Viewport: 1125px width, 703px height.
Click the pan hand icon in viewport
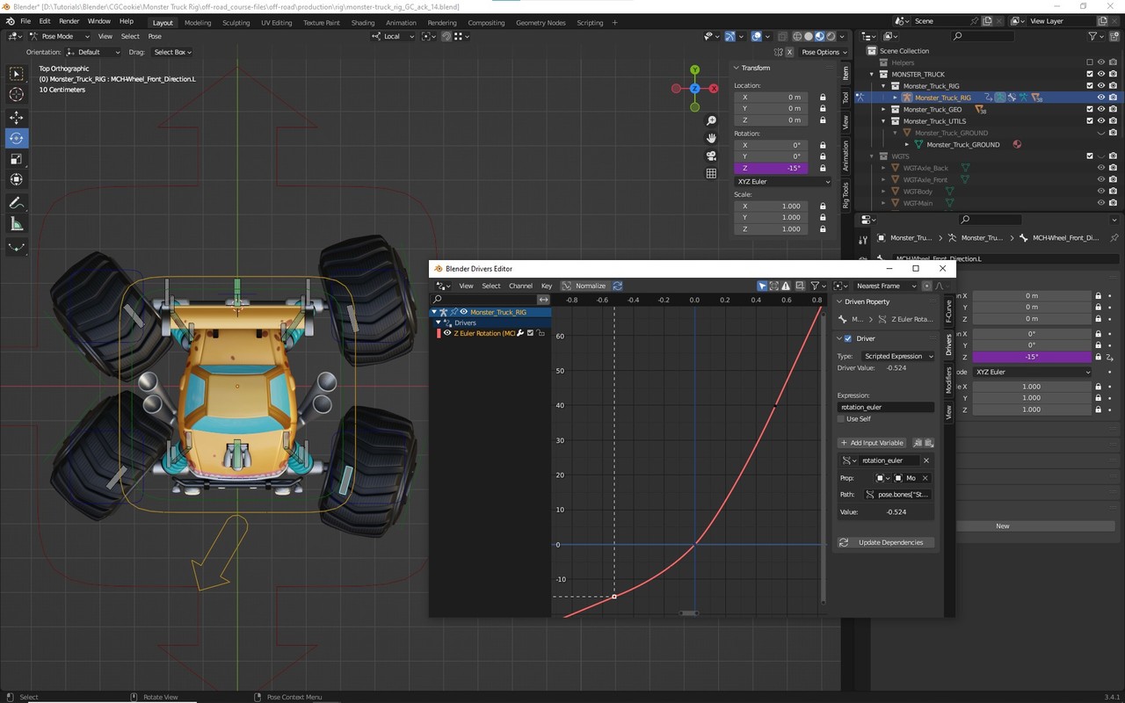[711, 138]
